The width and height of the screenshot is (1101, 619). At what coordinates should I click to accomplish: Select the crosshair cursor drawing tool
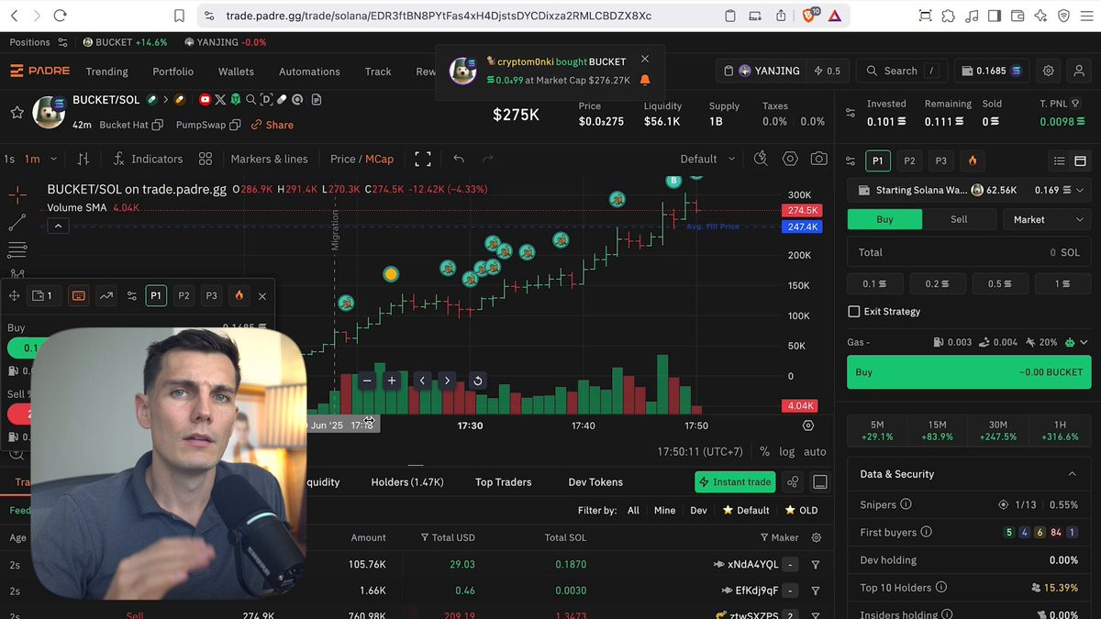tap(17, 194)
